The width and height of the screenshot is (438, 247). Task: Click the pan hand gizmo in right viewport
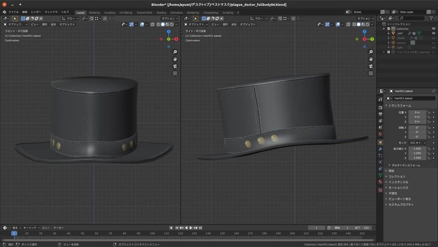371,59
